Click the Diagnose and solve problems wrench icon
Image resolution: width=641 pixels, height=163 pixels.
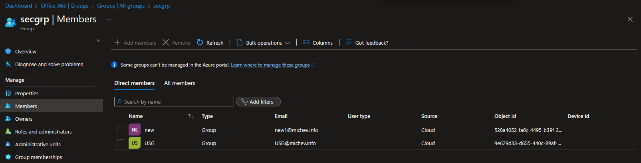click(8, 64)
